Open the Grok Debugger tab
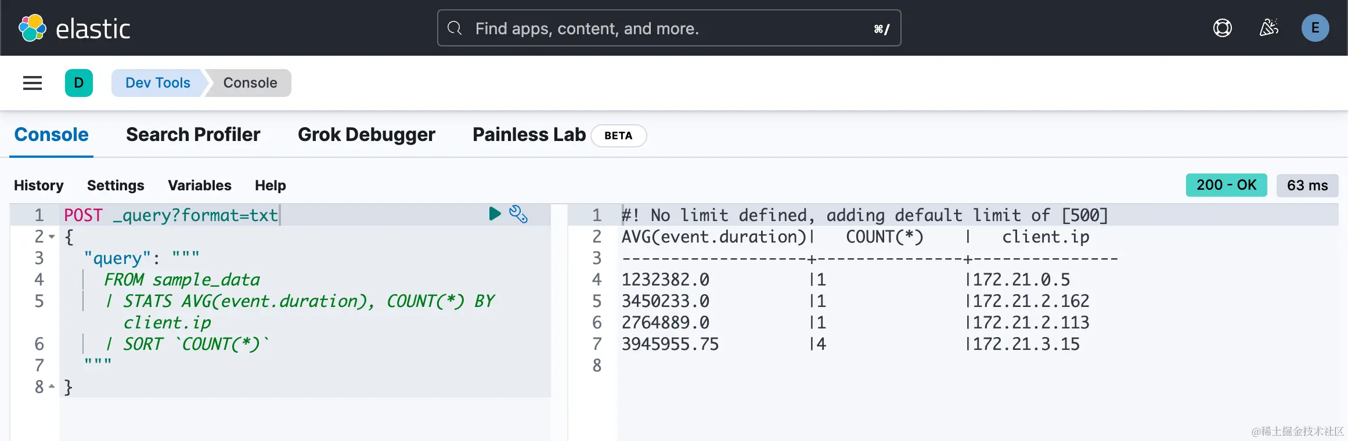The image size is (1348, 441). 366,135
